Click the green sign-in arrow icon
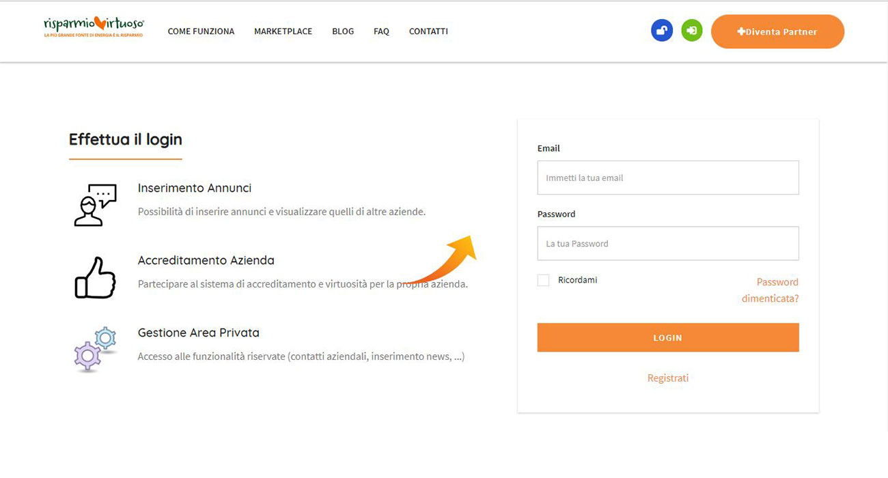 click(692, 31)
